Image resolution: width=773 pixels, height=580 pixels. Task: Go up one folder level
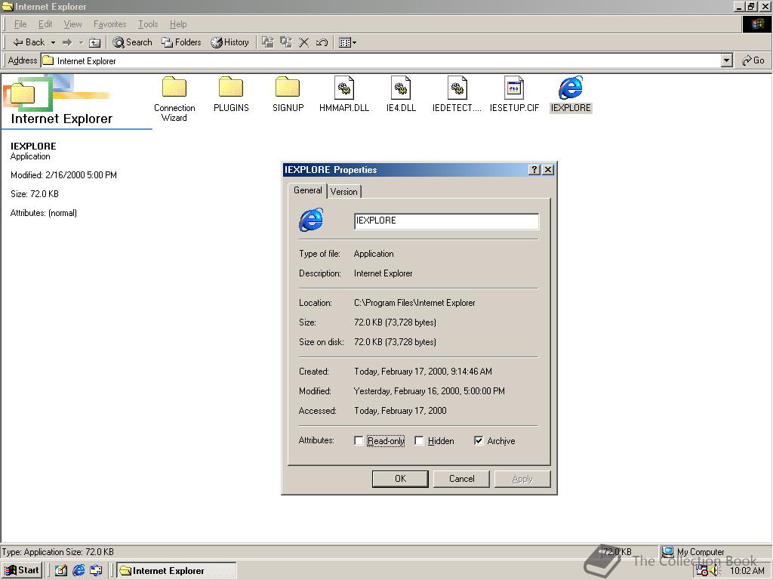tap(94, 42)
